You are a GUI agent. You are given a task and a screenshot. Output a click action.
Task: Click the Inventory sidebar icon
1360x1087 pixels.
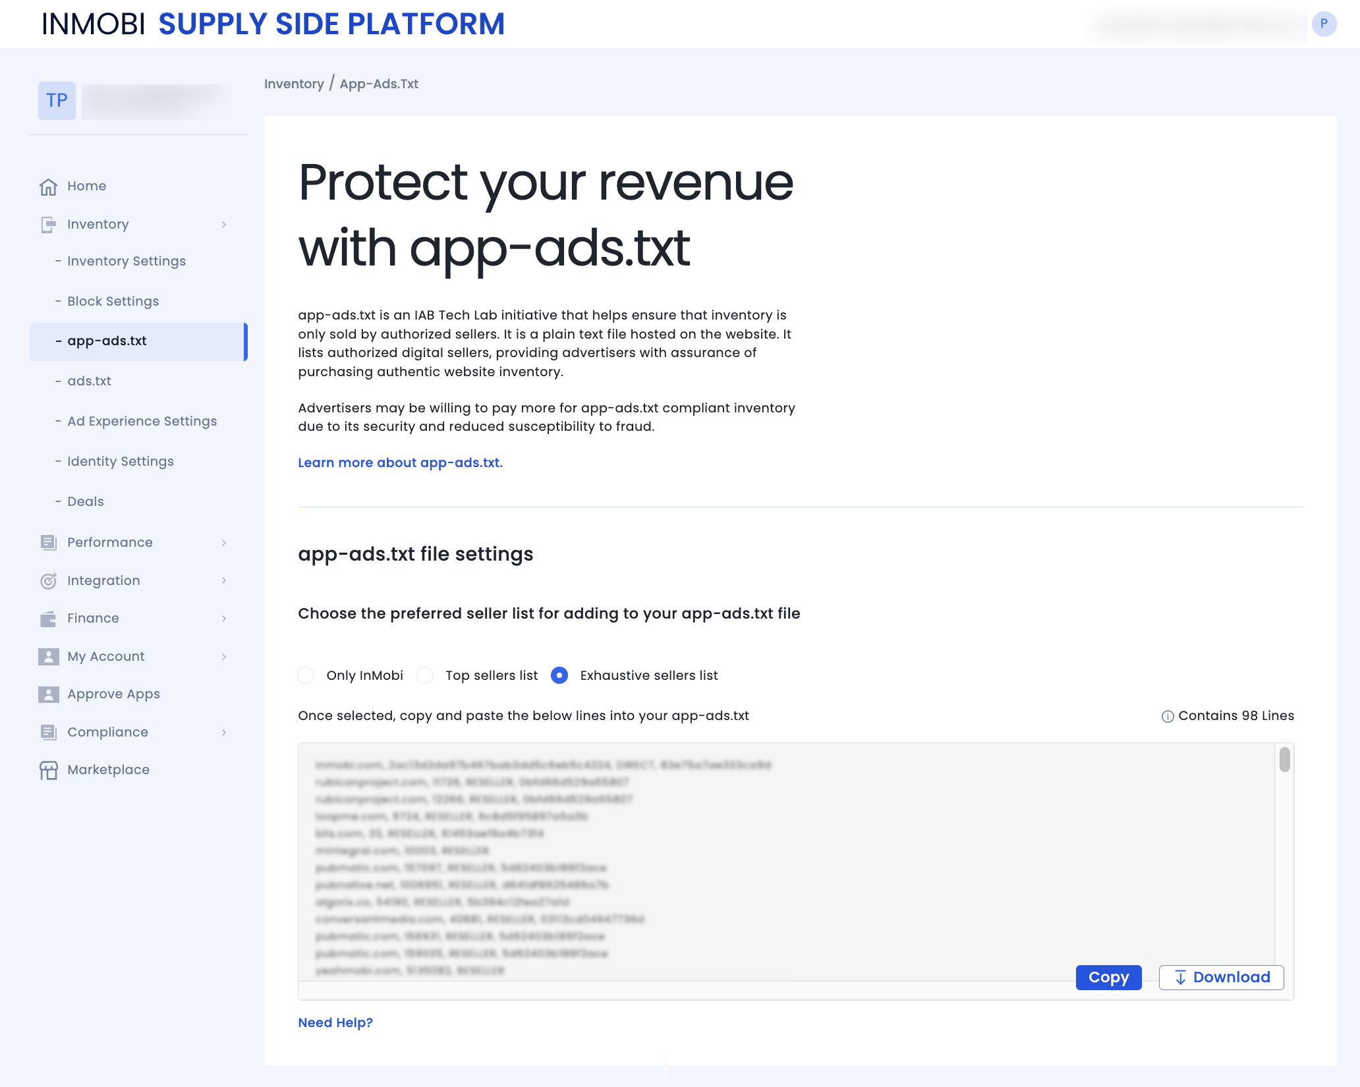[x=48, y=225]
